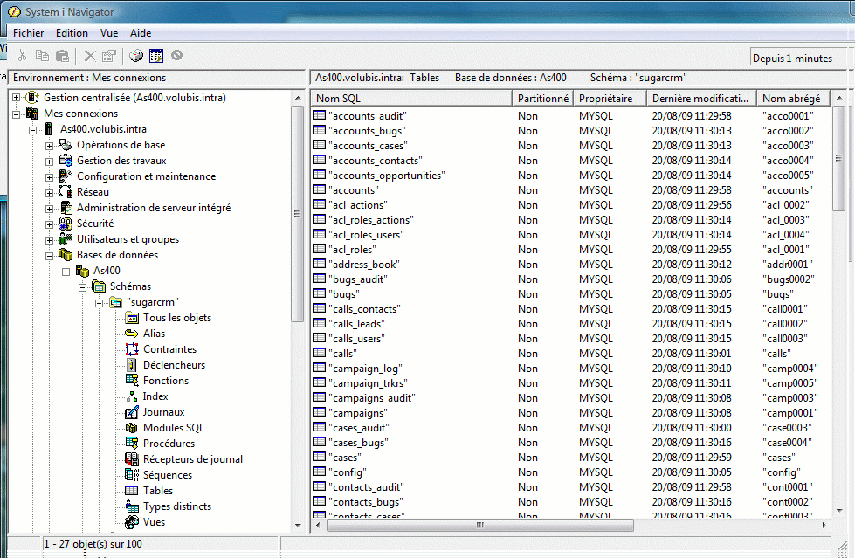Screen dimensions: 855x558
Task: Click the Contraintes icon in the tree
Action: click(132, 349)
